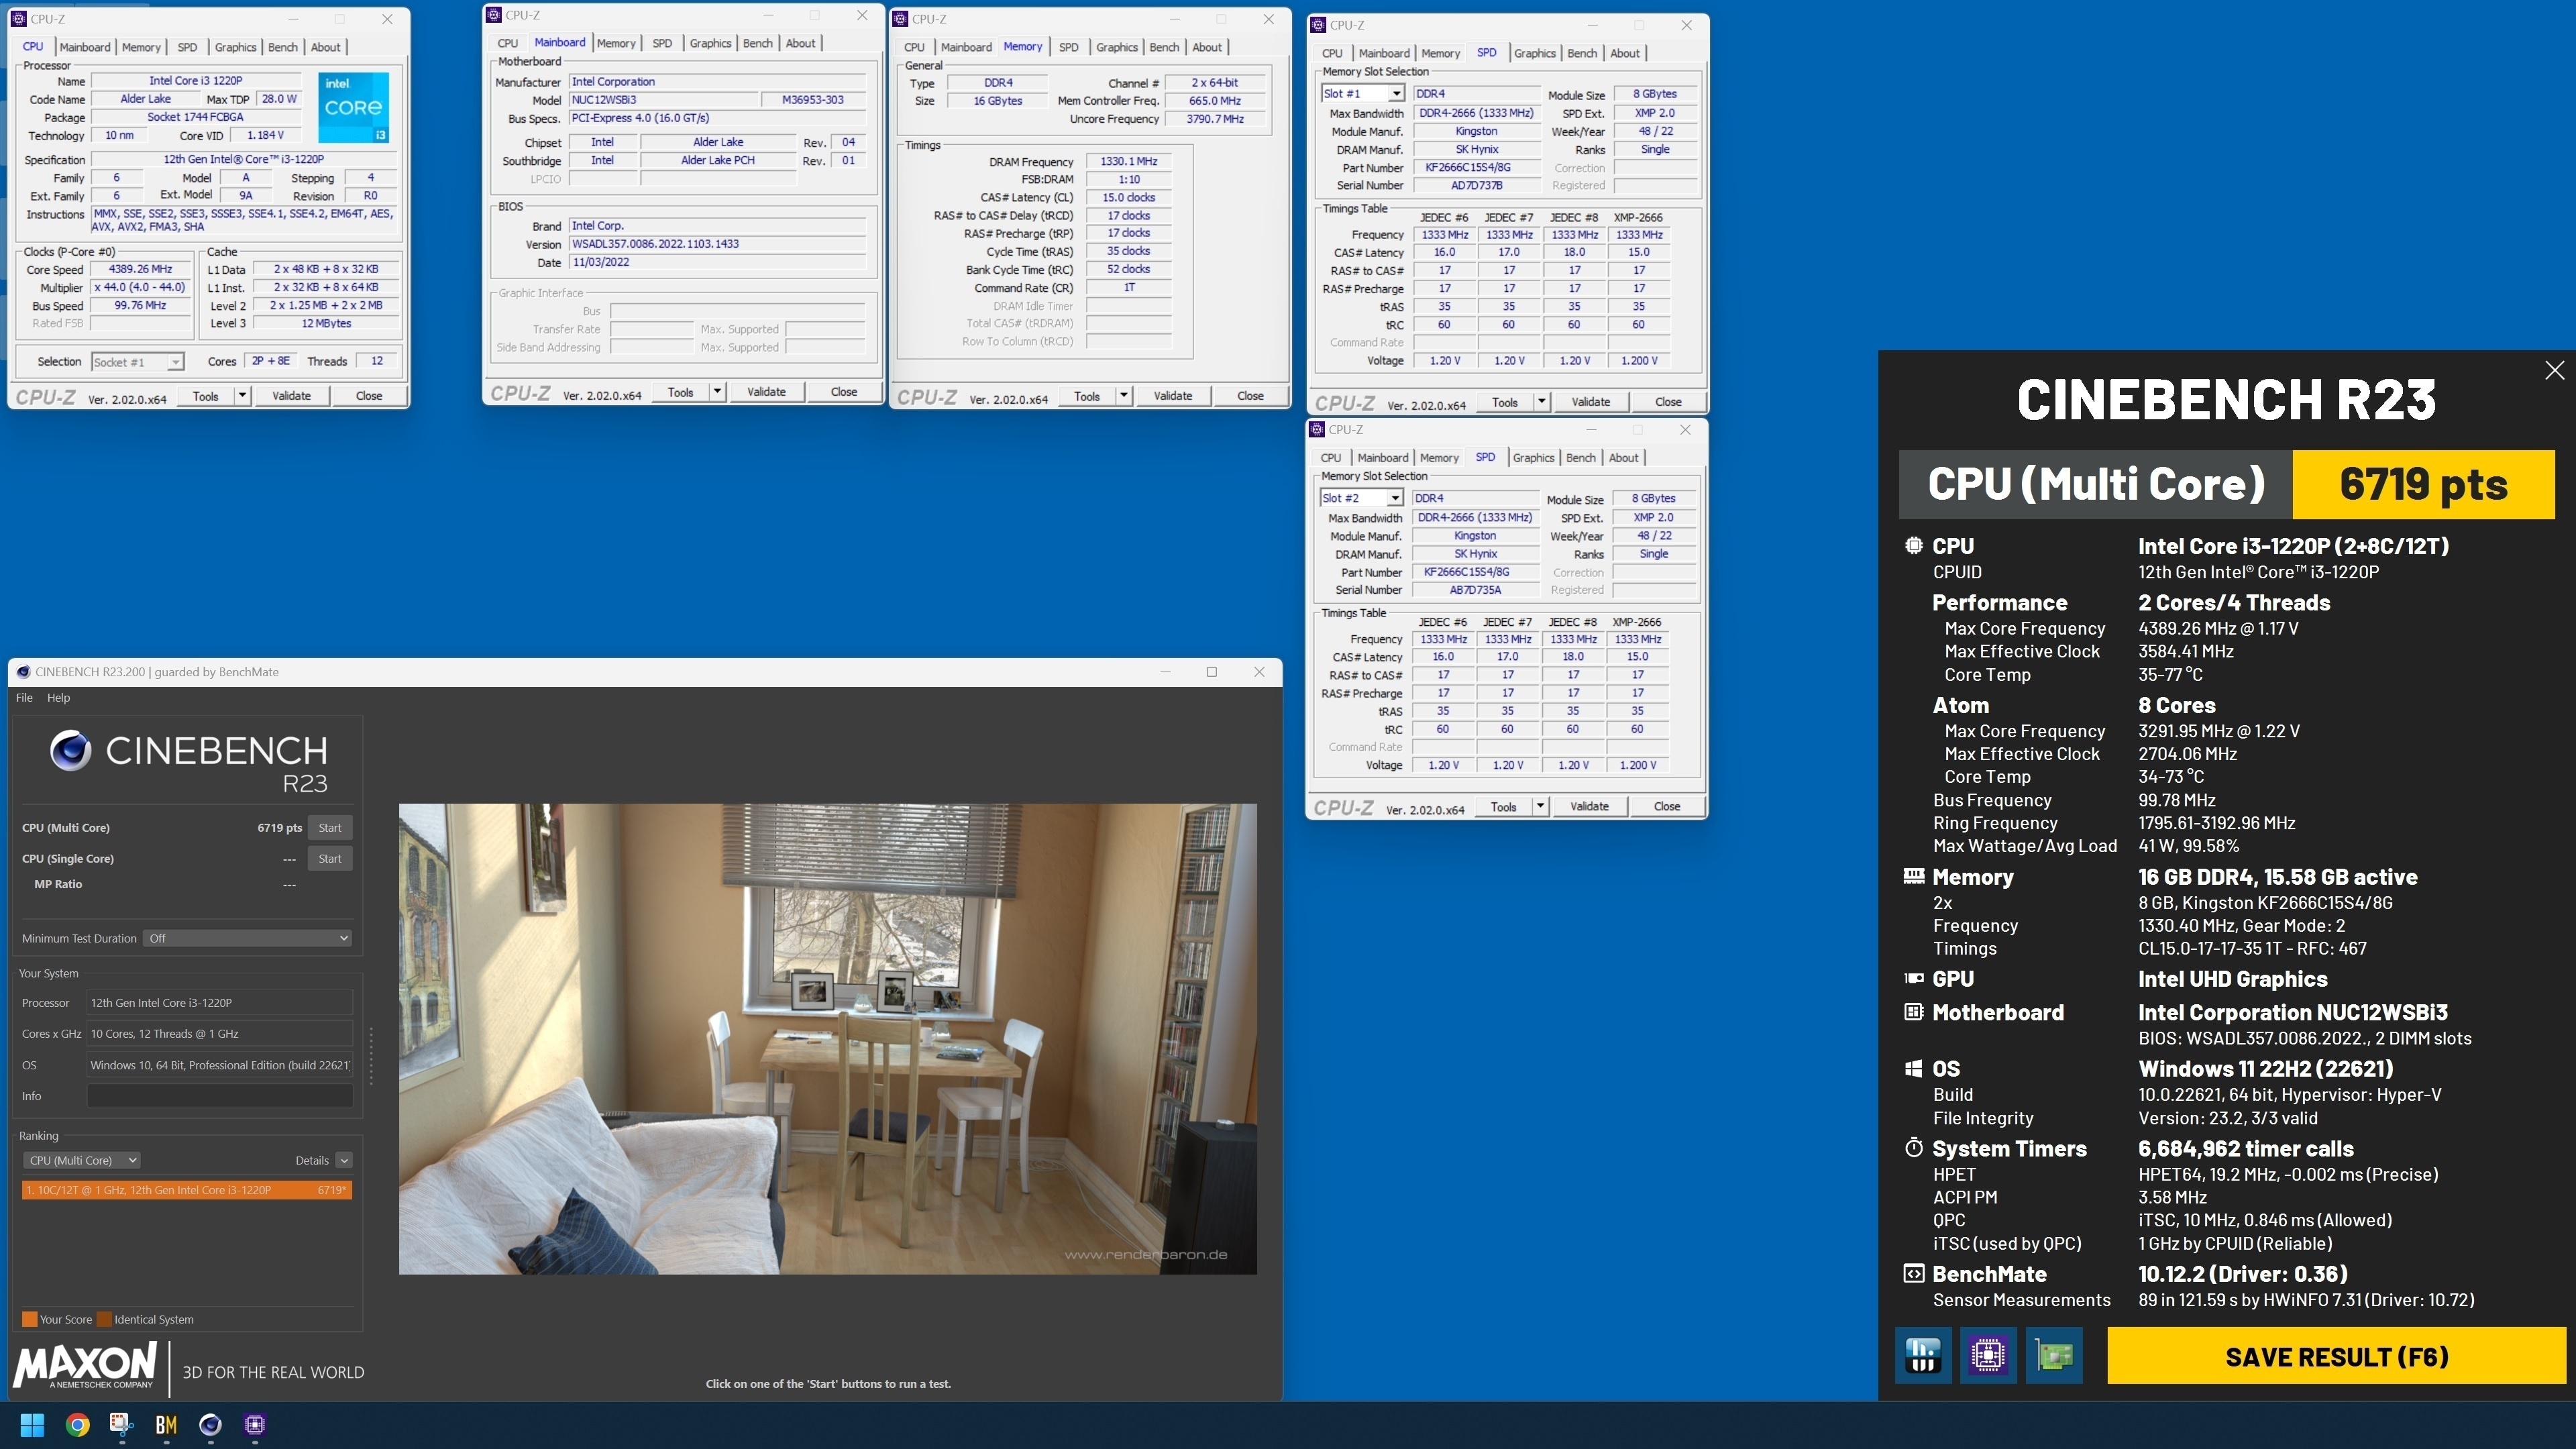Open the Help menu in Cinebench
2576x1449 pixels.
(58, 698)
